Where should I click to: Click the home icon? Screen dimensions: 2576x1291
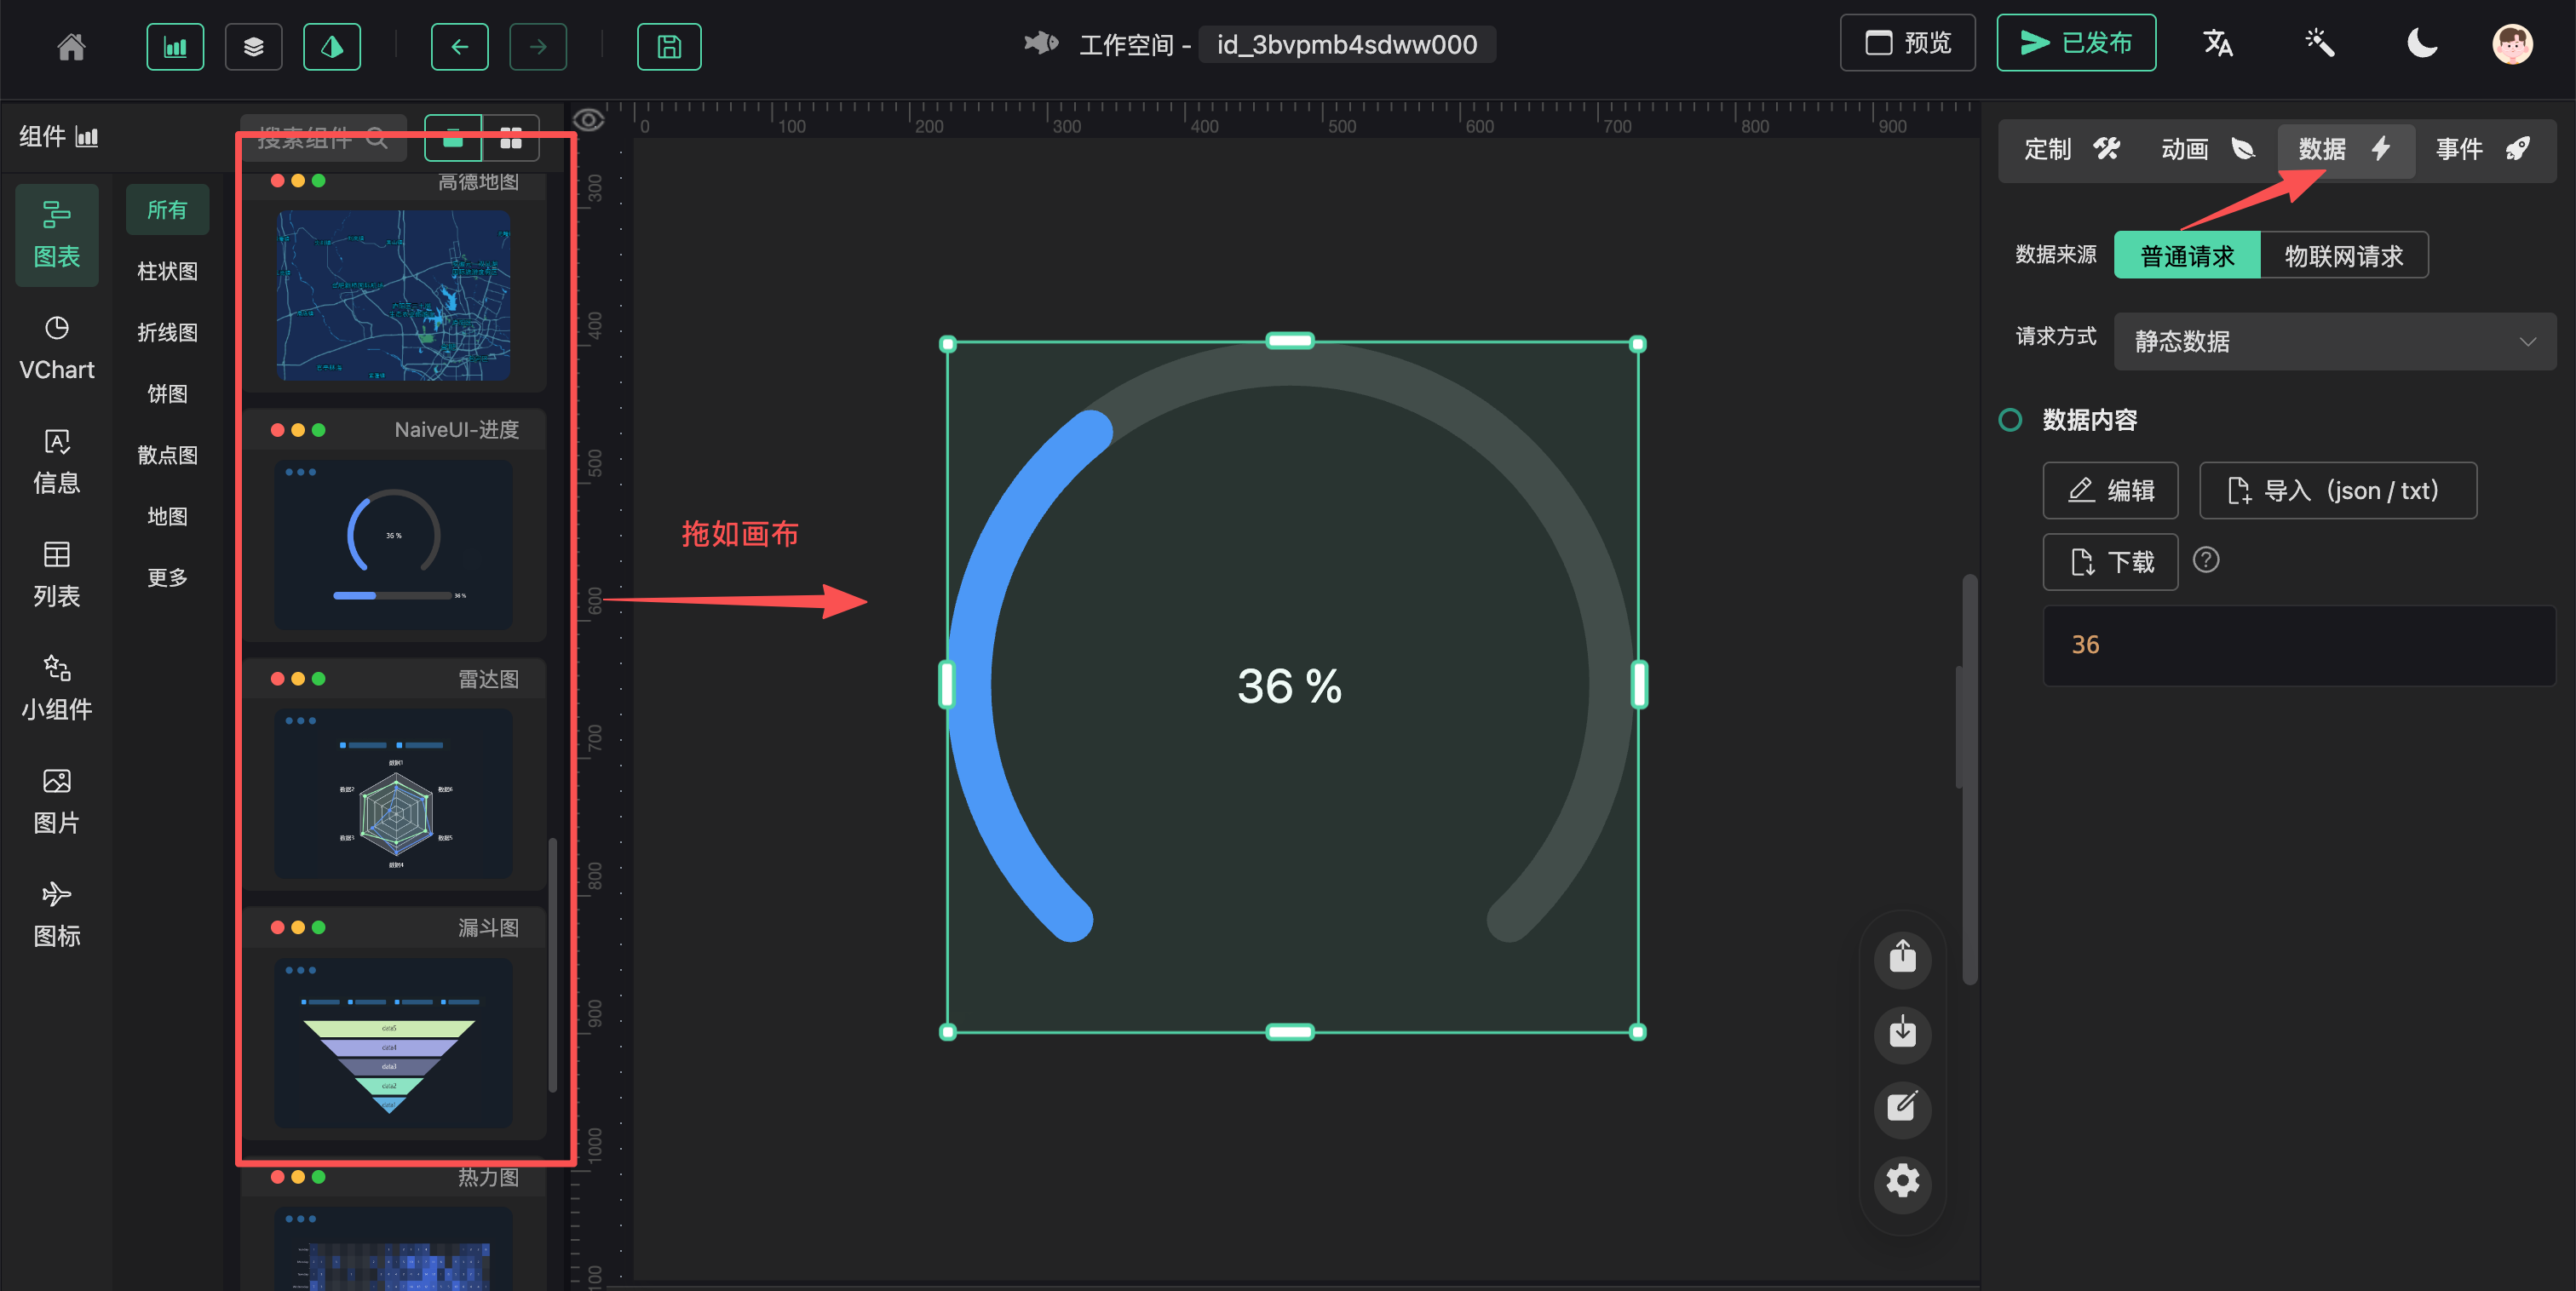click(x=71, y=46)
